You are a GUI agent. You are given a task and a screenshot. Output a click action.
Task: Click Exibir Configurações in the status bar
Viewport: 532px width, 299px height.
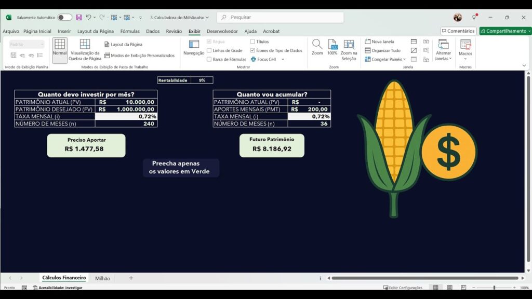403,288
